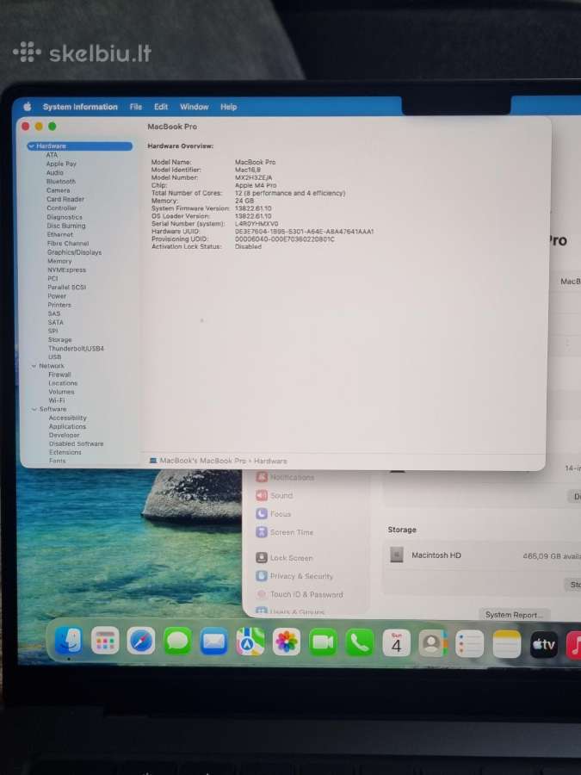This screenshot has width=581, height=775.
Task: Select Parallel SCSI in the sidebar
Action: [x=66, y=287]
